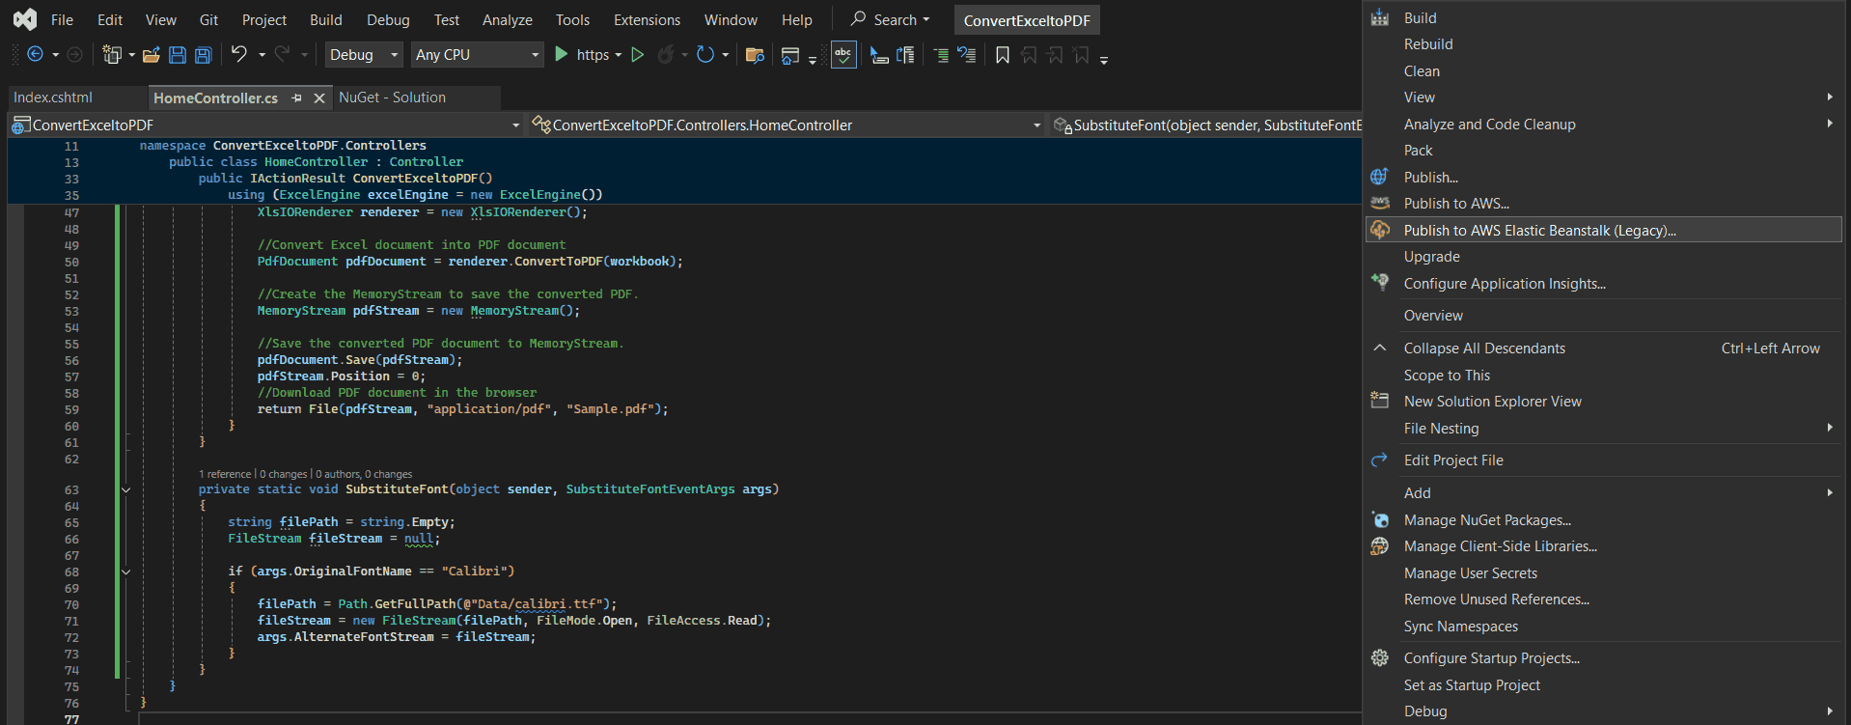This screenshot has height=725, width=1851.
Task: Click the Find in Files folder-search icon
Action: (755, 55)
